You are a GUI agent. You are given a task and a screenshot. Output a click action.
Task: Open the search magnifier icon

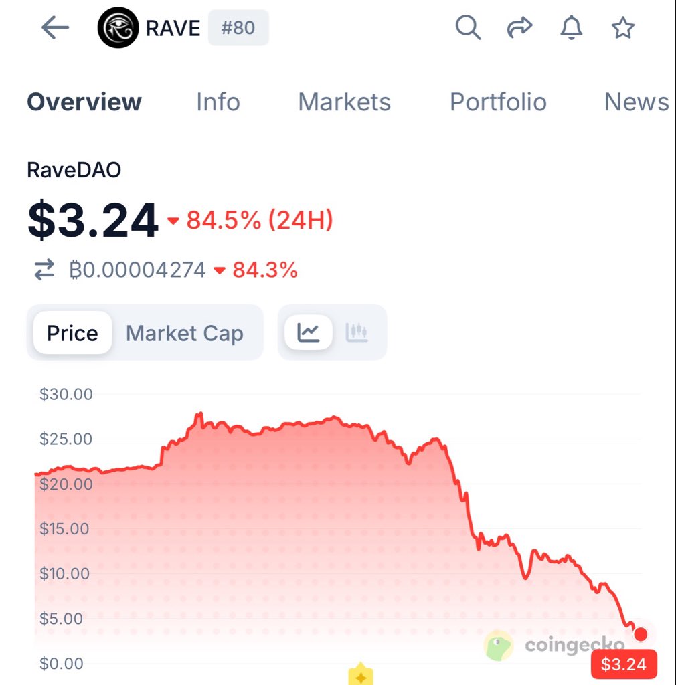(x=468, y=28)
